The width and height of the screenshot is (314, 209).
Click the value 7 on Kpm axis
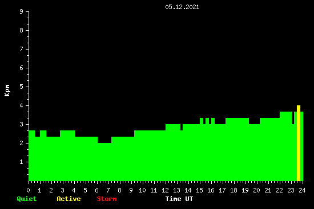pyautogui.click(x=22, y=49)
